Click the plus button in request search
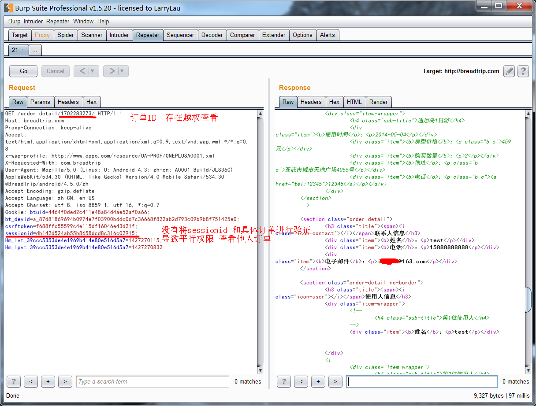Image resolution: width=536 pixels, height=406 pixels. tap(48, 381)
